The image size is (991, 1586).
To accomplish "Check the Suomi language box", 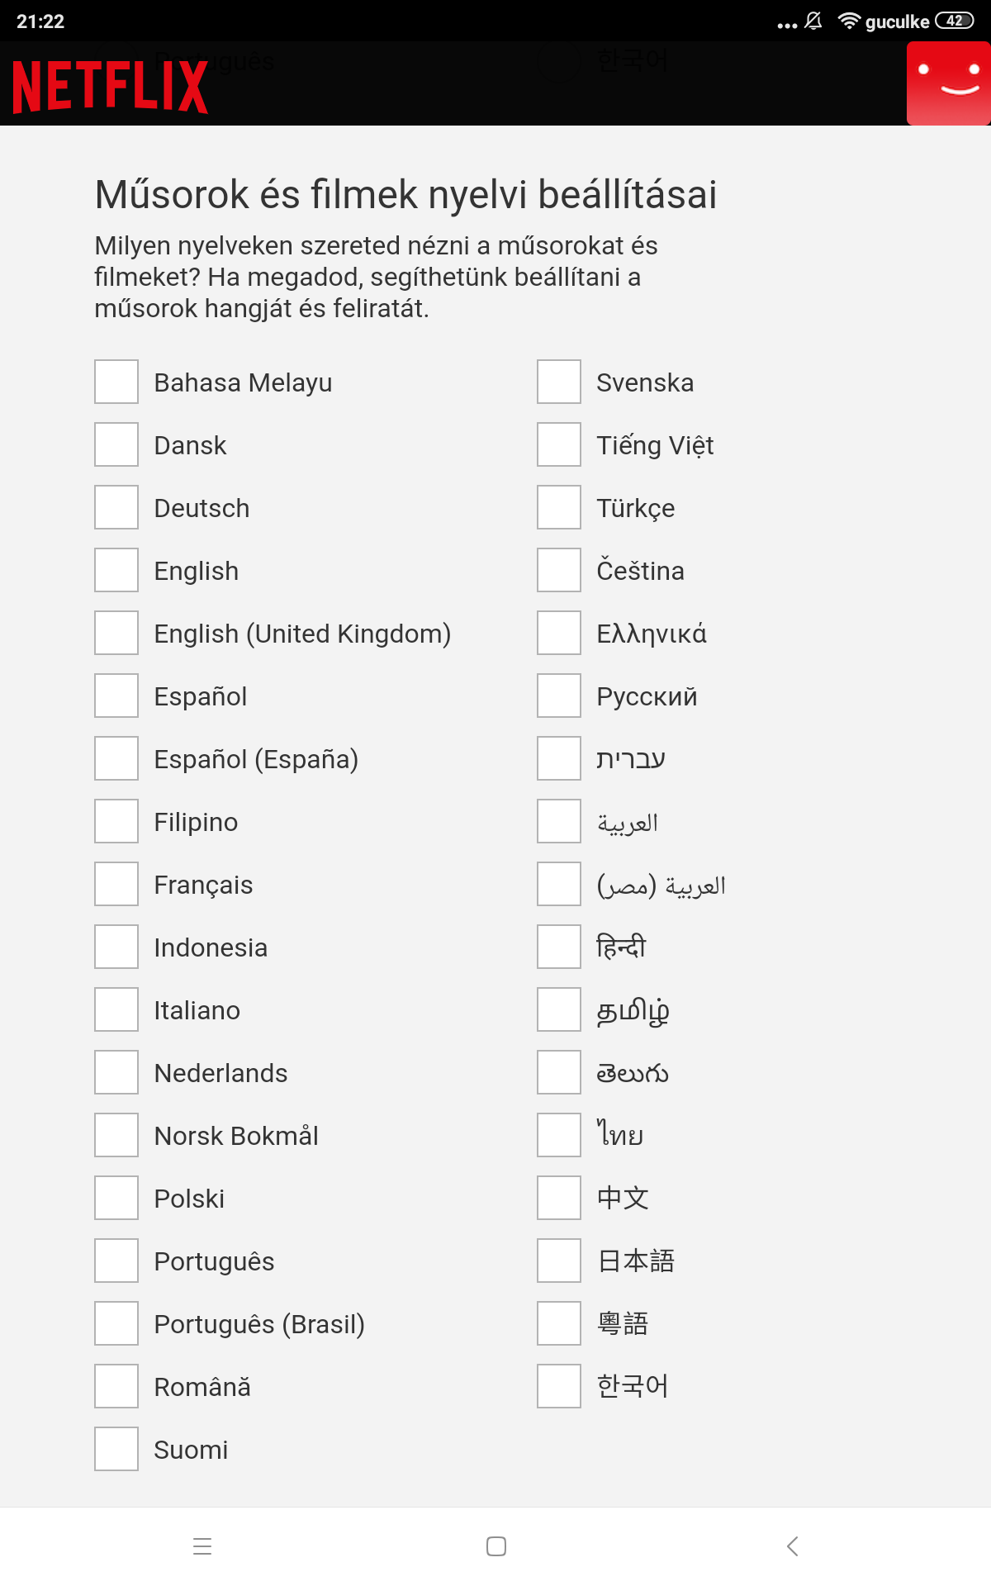I will (x=116, y=1449).
